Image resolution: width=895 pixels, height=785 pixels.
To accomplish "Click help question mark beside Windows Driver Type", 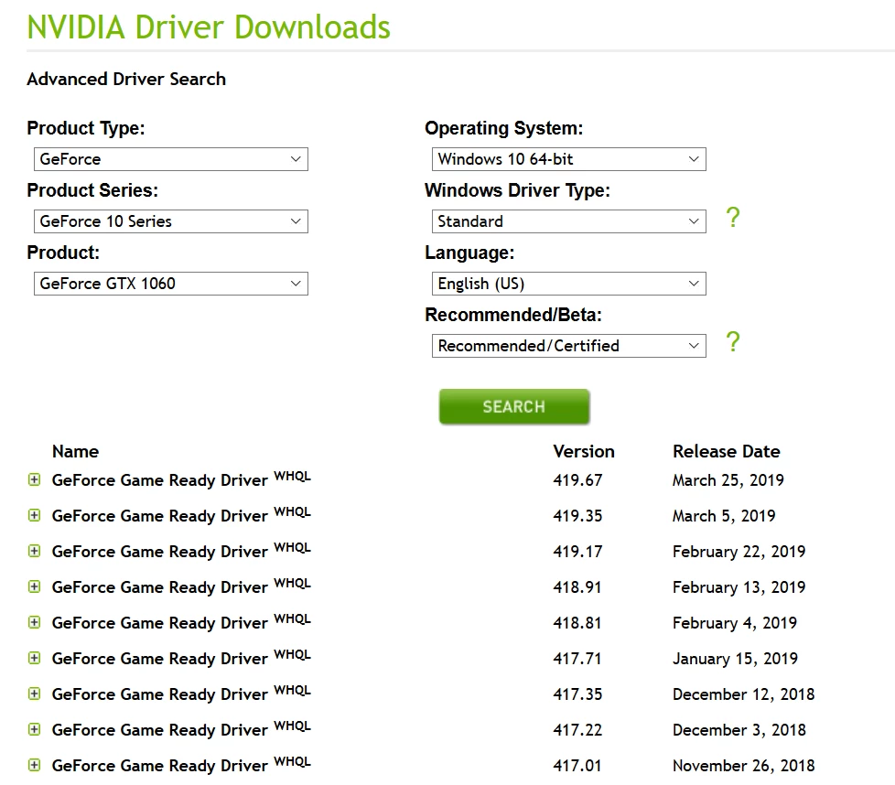I will tap(733, 218).
